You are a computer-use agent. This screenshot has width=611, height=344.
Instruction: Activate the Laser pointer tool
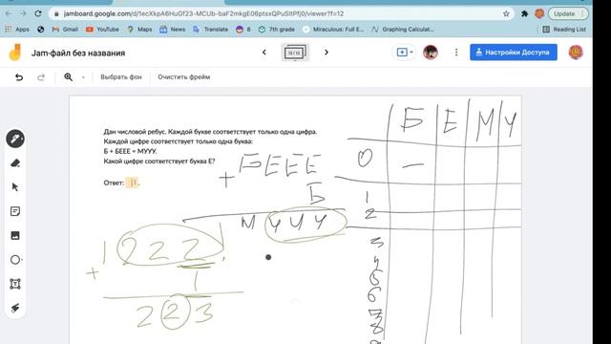(15, 308)
